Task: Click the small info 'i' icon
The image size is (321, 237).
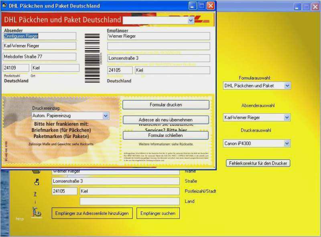Action: pos(35,202)
